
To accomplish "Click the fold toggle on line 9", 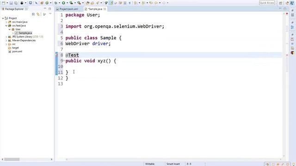I will coord(64,60).
